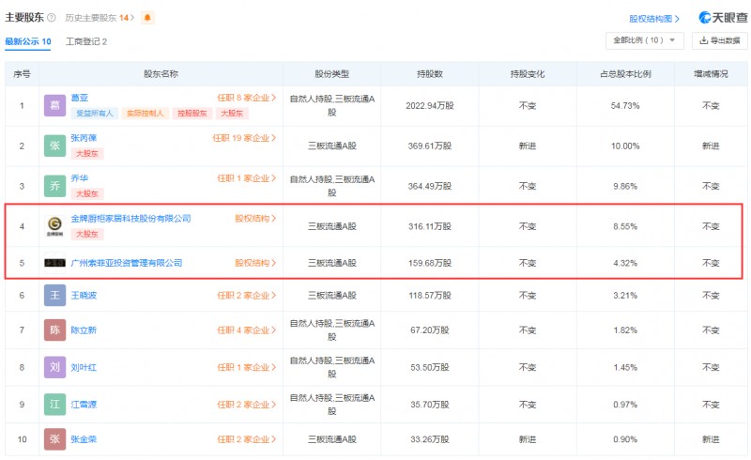
Task: Select the 最新公示 10 tab
Action: tap(28, 42)
